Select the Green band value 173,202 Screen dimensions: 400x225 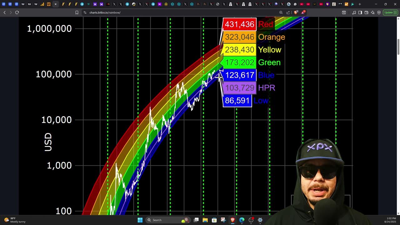(x=239, y=62)
